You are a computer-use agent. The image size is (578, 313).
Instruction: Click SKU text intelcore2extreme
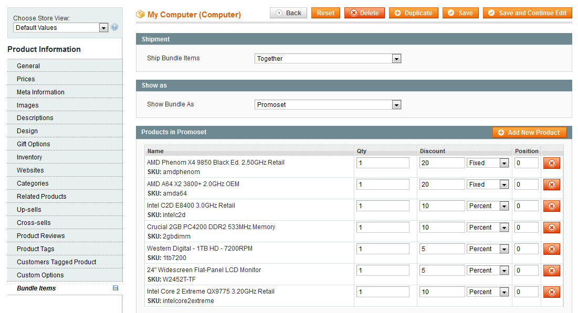tap(188, 301)
